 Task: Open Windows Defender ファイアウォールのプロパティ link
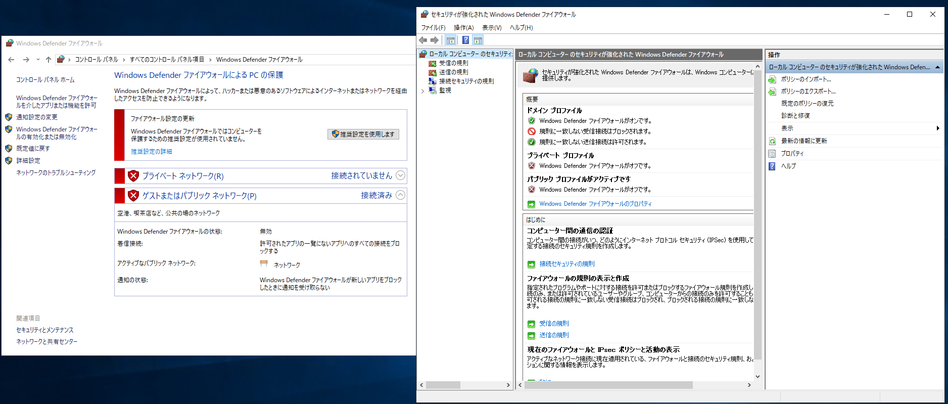595,204
